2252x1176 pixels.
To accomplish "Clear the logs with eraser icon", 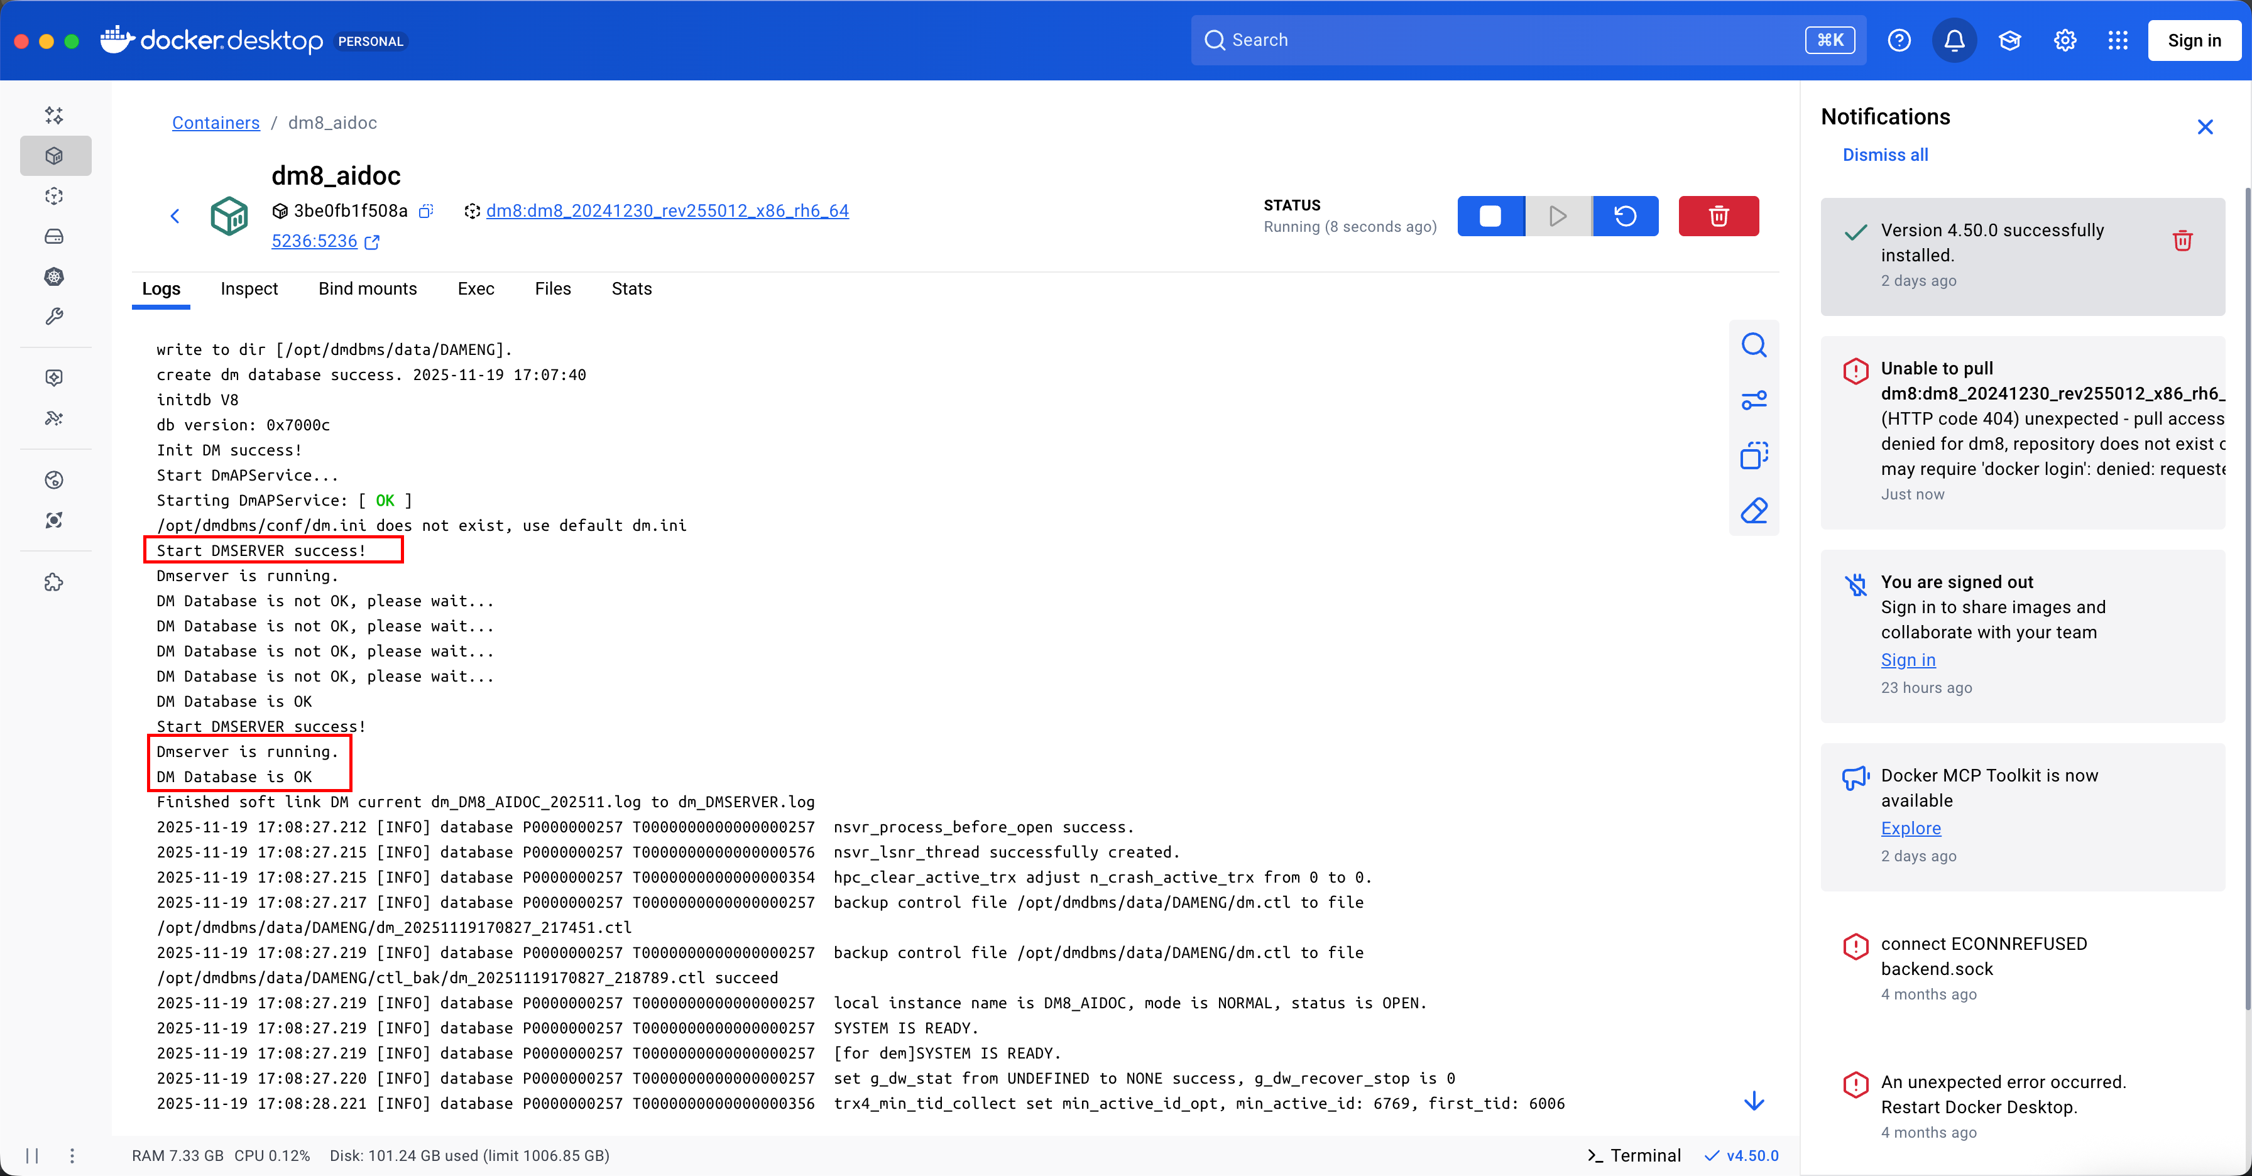I will pyautogui.click(x=1754, y=510).
